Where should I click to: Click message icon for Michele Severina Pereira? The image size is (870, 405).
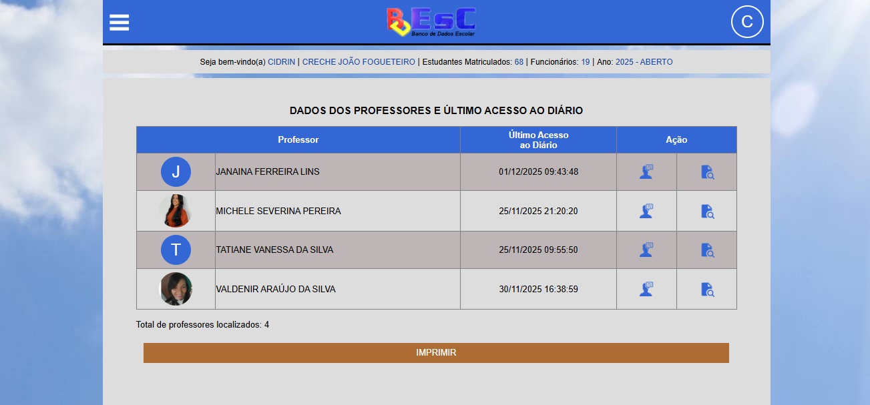[646, 212]
